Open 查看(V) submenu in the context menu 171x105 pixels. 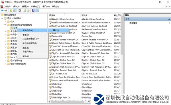coord(33,35)
